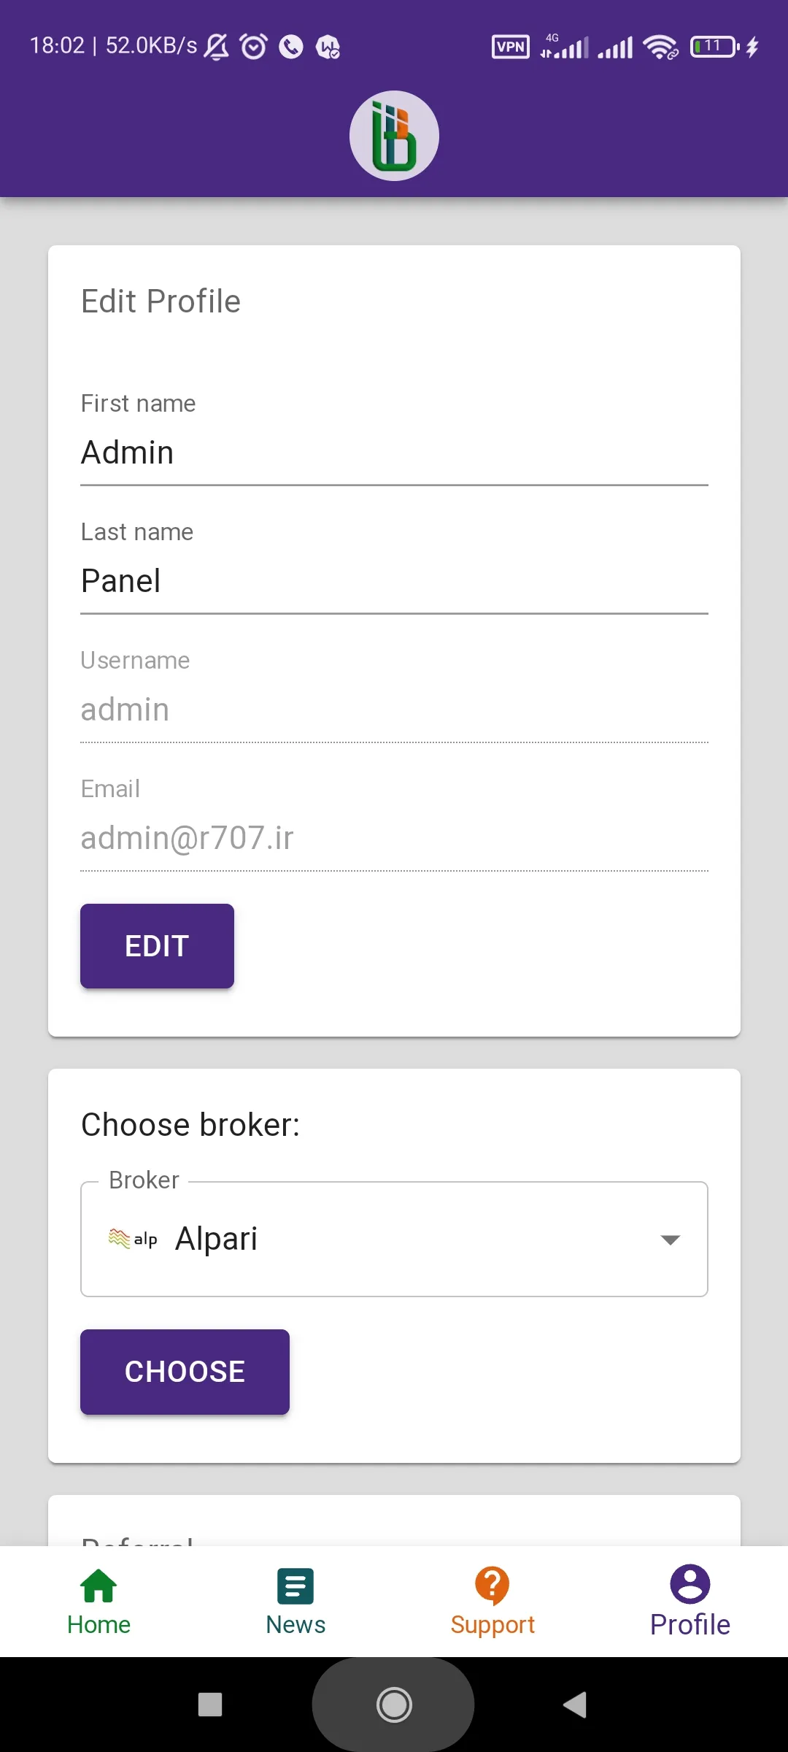Tap the Android back navigation button
The height and width of the screenshot is (1752, 788).
[x=575, y=1705]
